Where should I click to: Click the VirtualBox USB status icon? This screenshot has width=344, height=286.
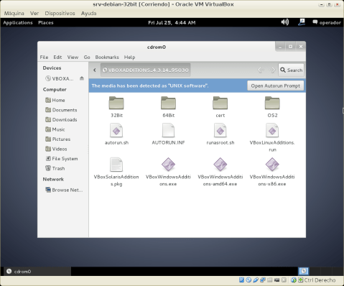tap(256, 280)
